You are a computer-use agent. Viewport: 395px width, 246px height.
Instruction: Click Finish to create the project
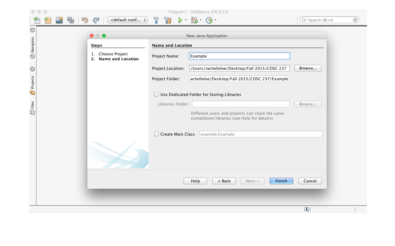(x=281, y=181)
